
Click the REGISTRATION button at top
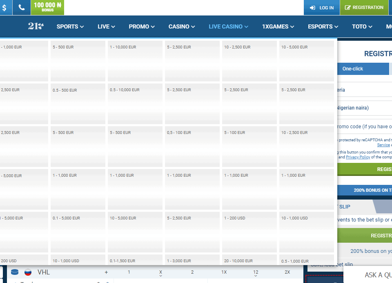pos(364,7)
